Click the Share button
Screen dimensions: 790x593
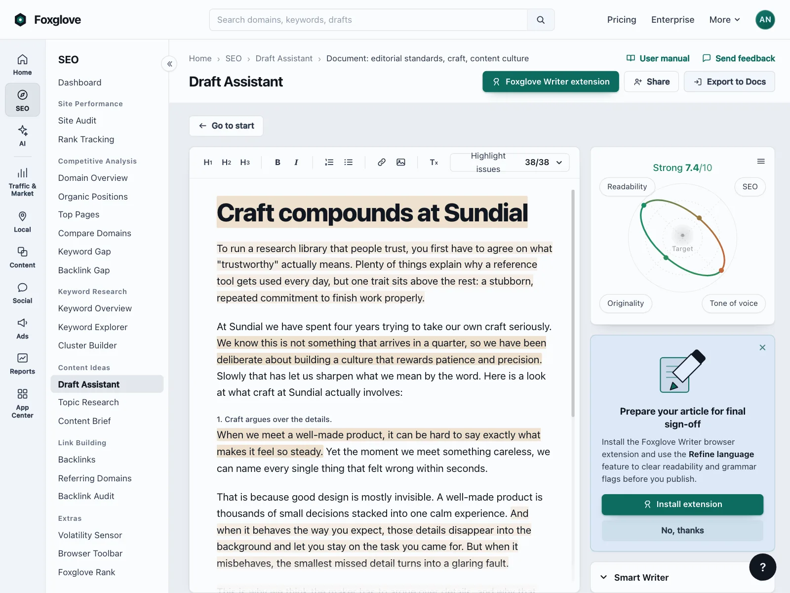coord(651,82)
